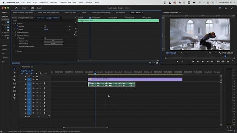This screenshot has width=237, height=133.
Task: Click the Channel Map Remap button
Action: point(53,44)
